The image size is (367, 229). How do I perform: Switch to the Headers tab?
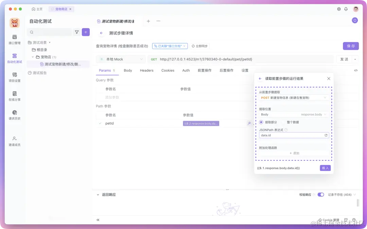(x=146, y=70)
